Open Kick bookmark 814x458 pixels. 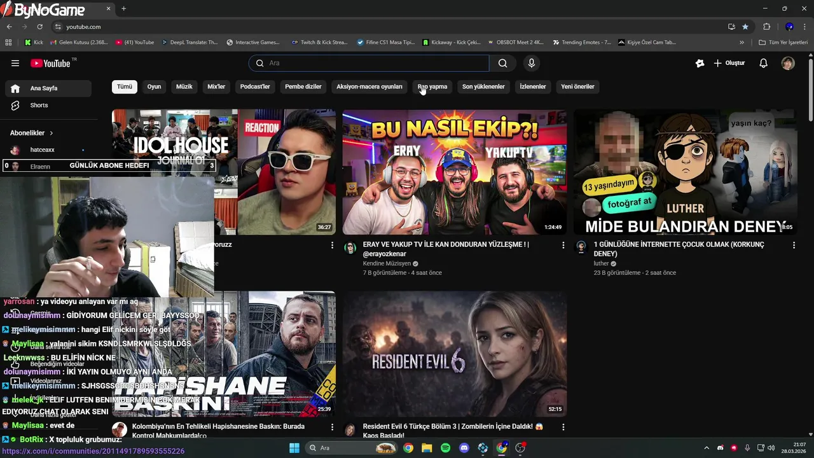click(34, 43)
